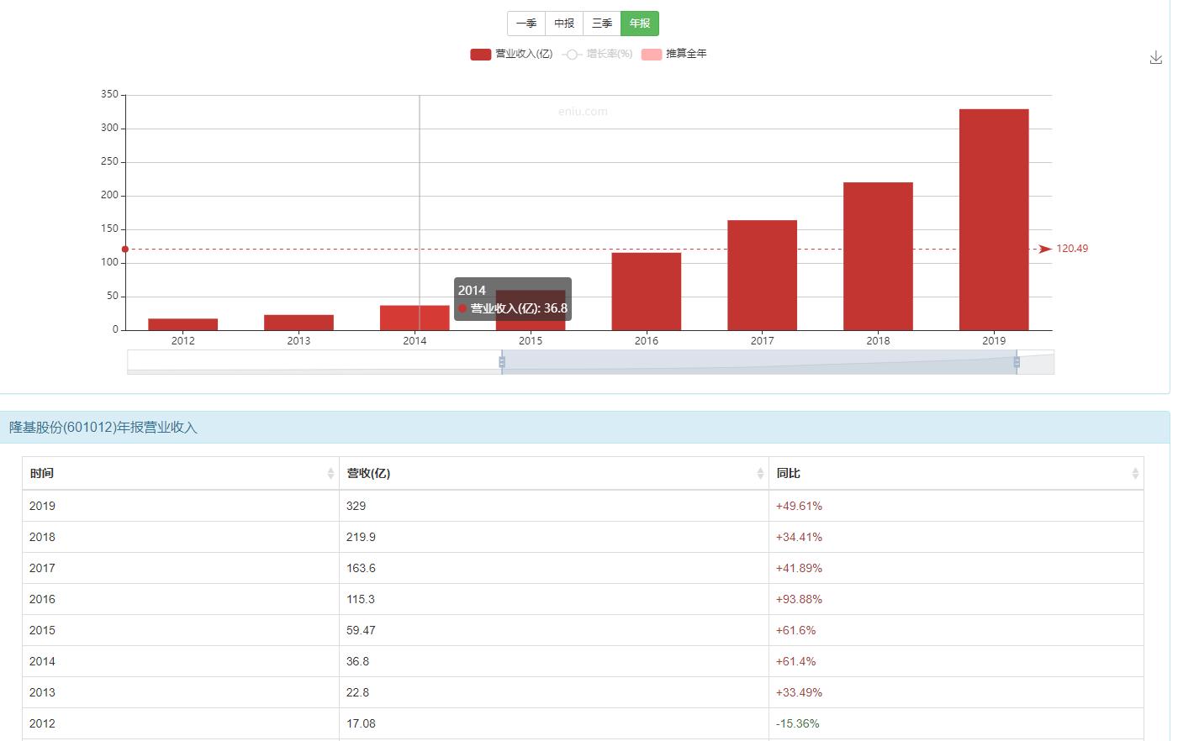Toggle 营业收入(亿) legend series
1178x741 pixels.
click(511, 54)
